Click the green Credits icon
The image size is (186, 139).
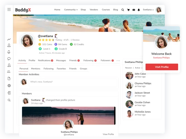pos(71,44)
